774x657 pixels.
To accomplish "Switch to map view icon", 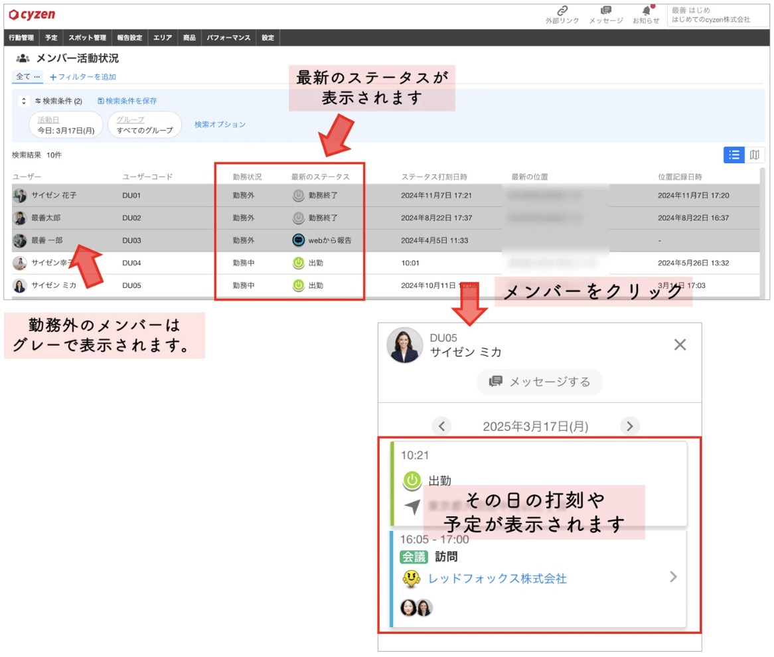I will (754, 155).
